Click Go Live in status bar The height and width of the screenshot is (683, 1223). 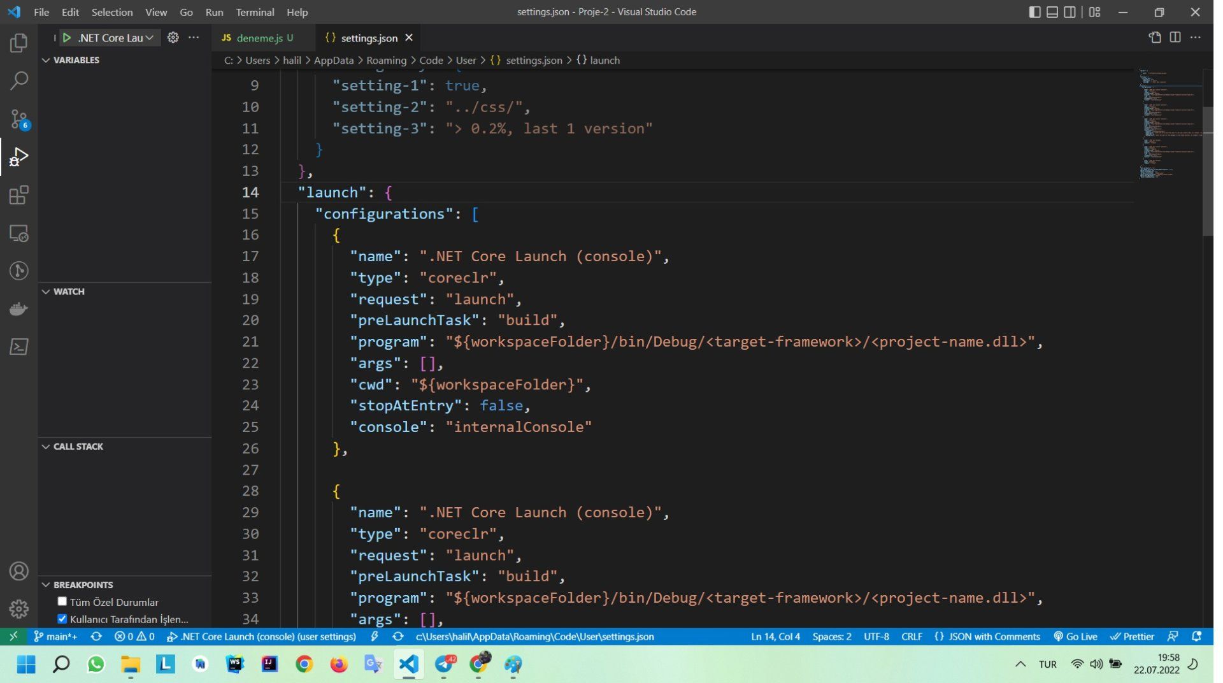tap(1075, 636)
